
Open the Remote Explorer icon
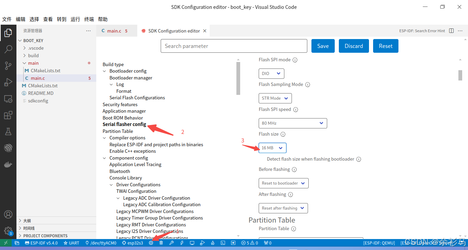coord(8,99)
